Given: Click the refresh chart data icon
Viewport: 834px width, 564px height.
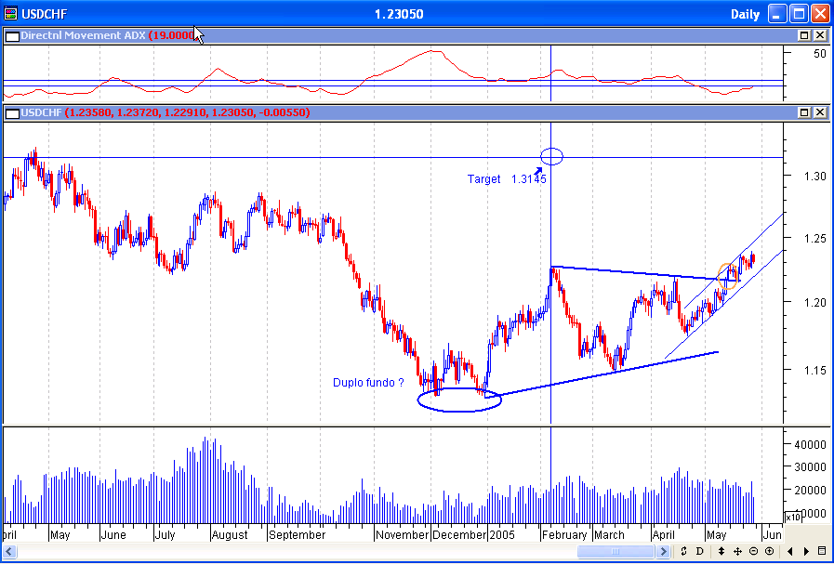Looking at the screenshot, I should click(684, 551).
